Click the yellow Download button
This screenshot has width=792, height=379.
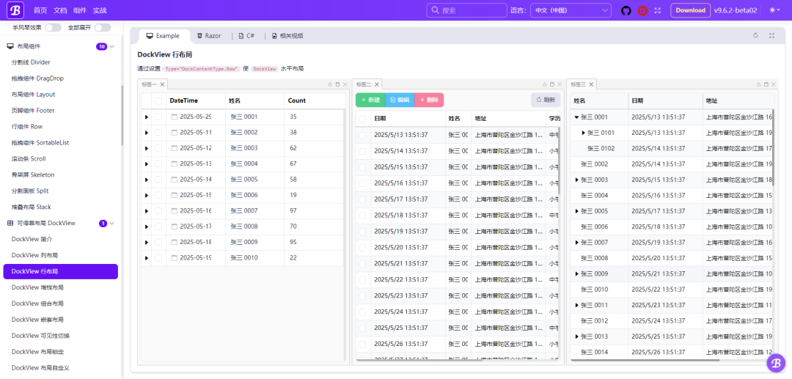(x=691, y=10)
